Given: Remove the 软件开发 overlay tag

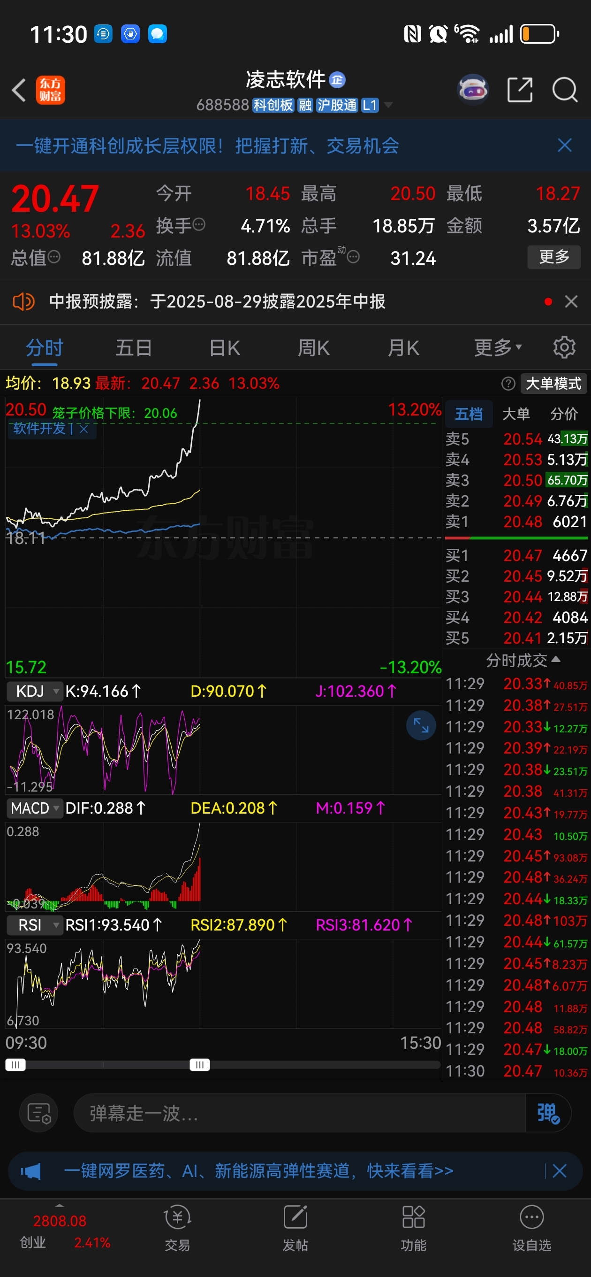Looking at the screenshot, I should click(x=84, y=429).
